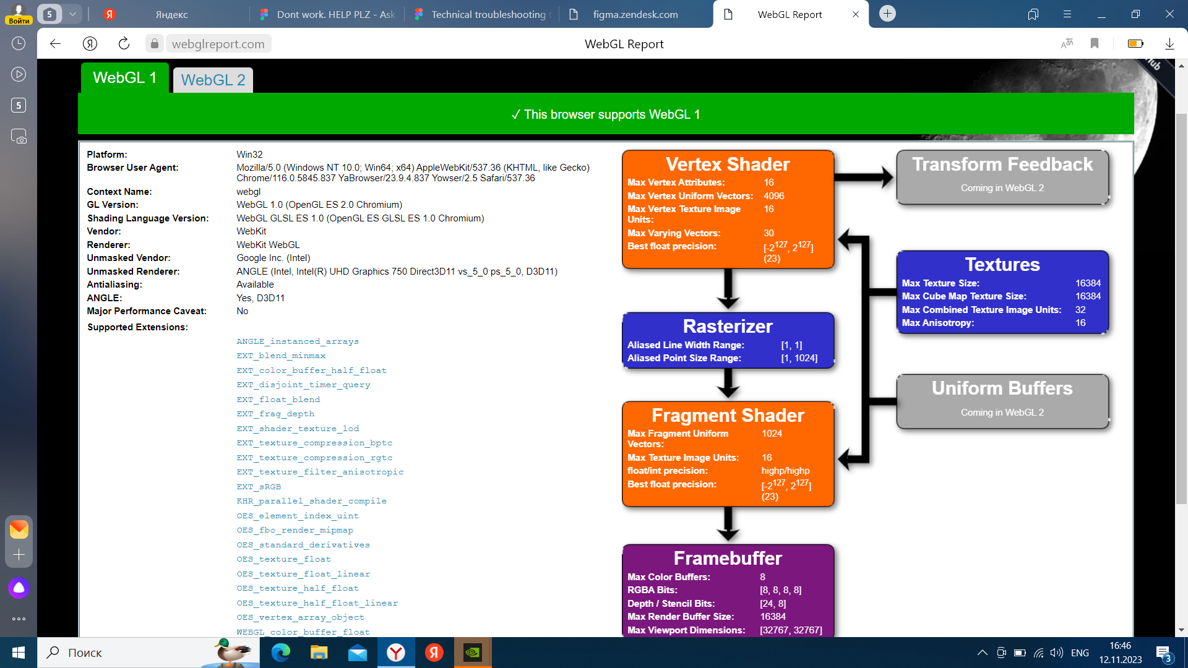Open Mail app from taskbar
Viewport: 1188px width, 668px height.
point(358,653)
